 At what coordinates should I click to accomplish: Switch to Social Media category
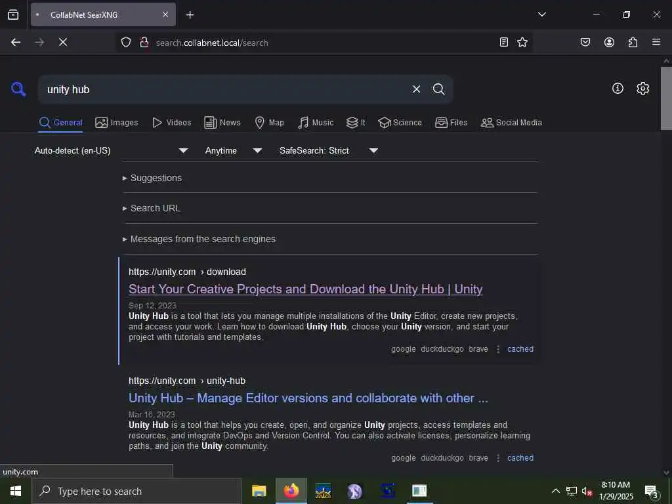click(511, 123)
